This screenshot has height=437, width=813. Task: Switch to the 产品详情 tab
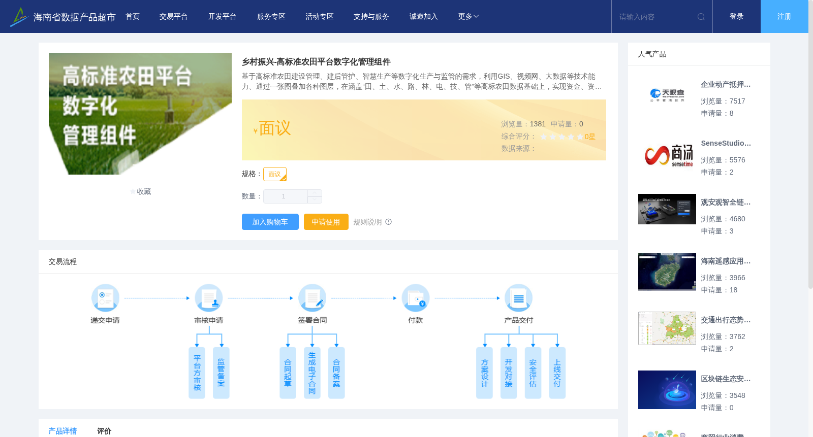pos(62,431)
